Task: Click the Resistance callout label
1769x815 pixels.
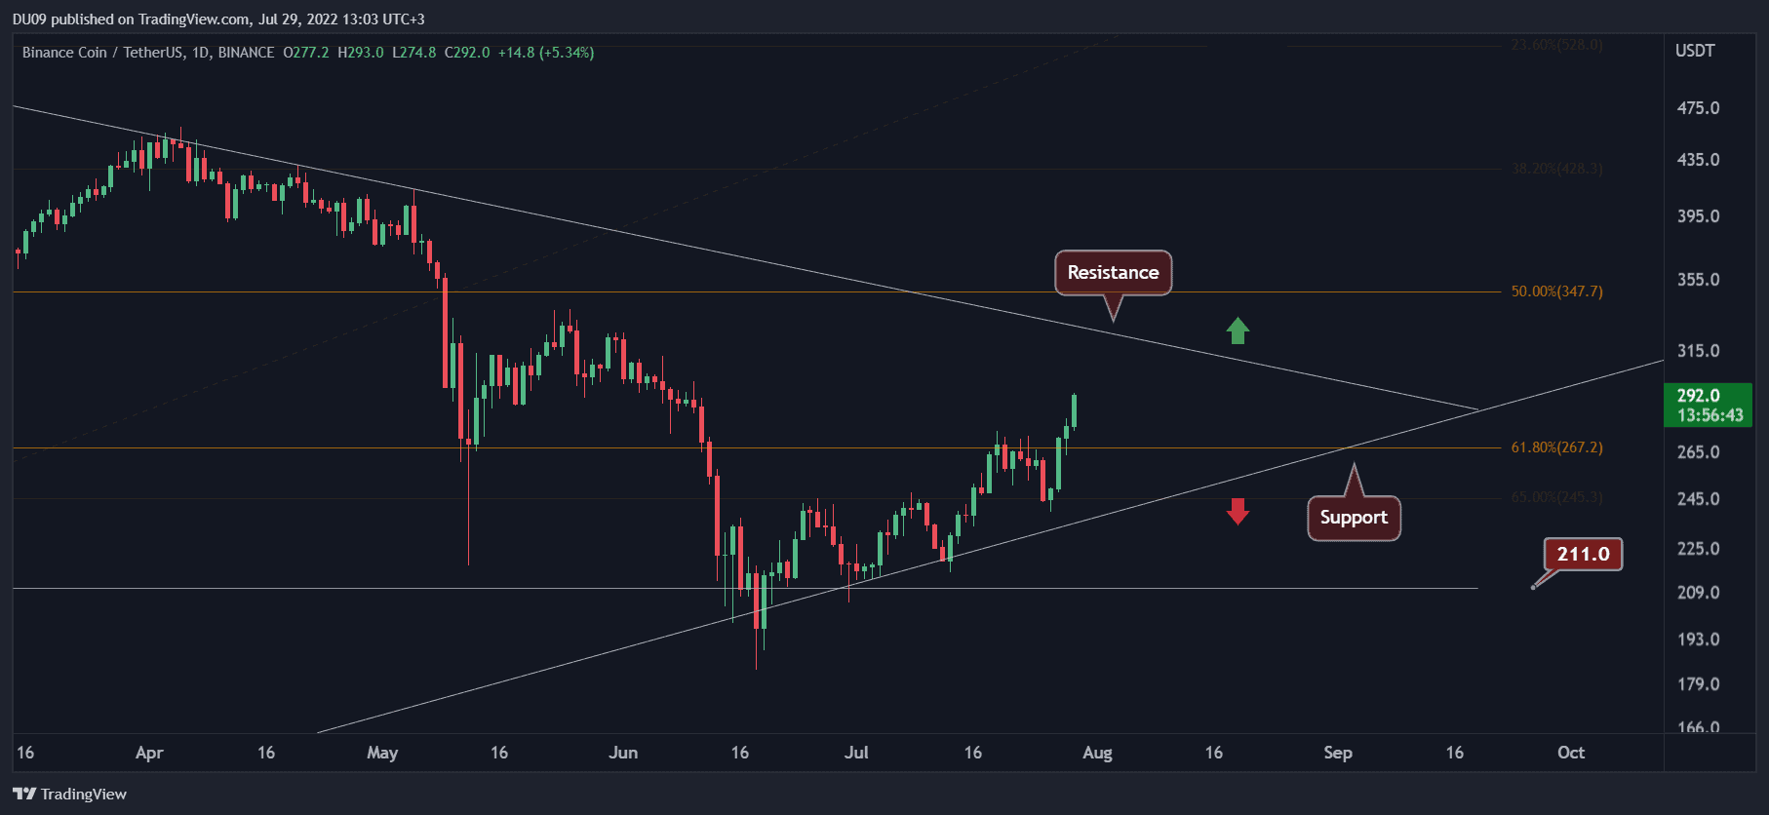Action: 1113,273
